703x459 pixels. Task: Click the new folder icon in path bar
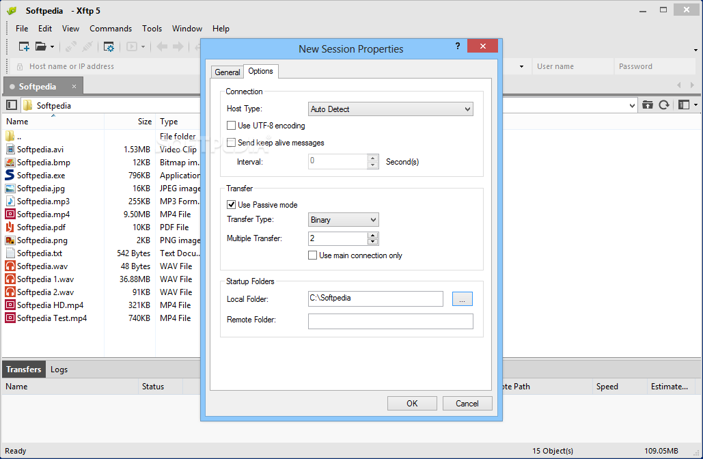pos(648,105)
